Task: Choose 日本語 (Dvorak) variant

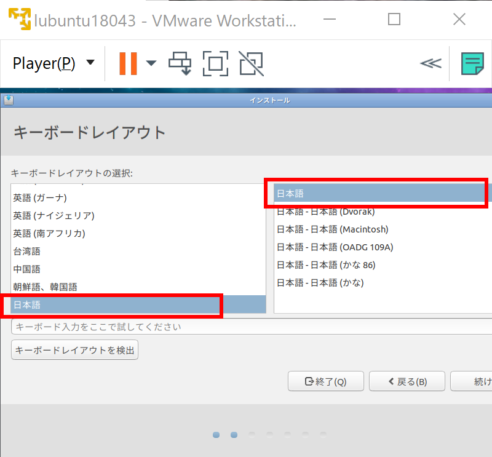Action: pos(383,212)
